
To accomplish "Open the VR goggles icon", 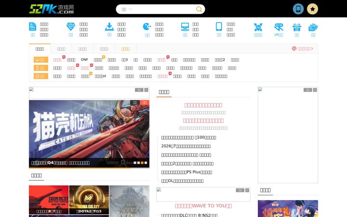I will [279, 27].
